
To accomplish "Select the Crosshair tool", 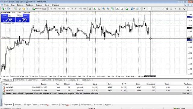I will (149, 9).
